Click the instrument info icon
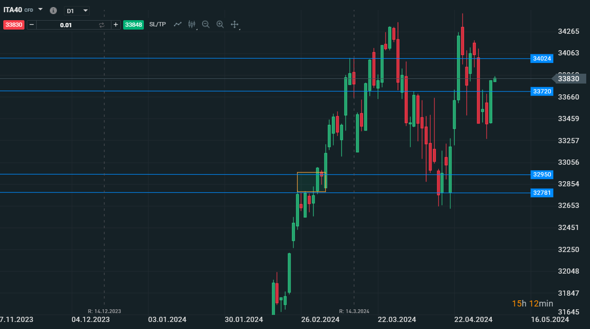 [53, 10]
